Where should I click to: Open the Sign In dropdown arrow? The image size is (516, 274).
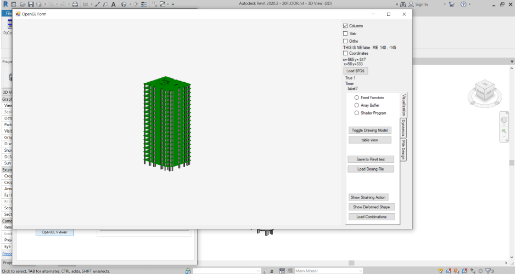tap(444, 4)
